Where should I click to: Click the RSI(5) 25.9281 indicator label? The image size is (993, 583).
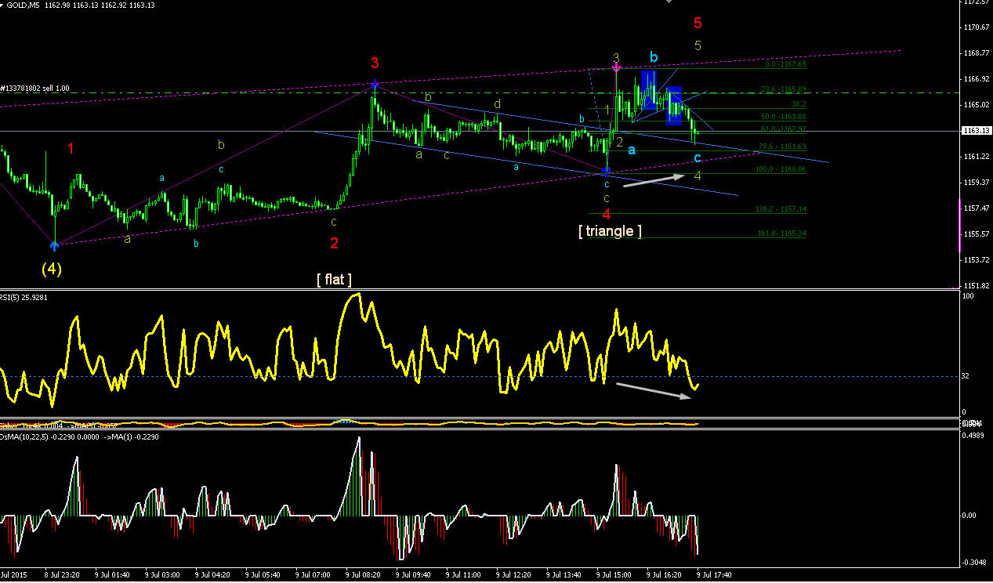click(x=24, y=297)
